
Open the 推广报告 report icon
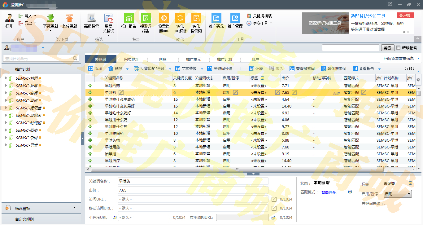click(129, 18)
